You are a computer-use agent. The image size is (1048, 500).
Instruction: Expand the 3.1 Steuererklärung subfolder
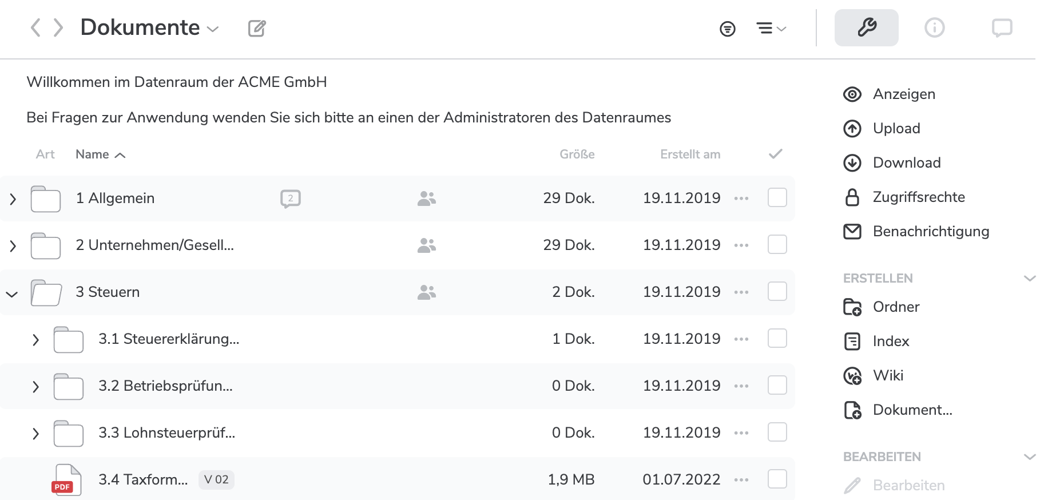[35, 340]
